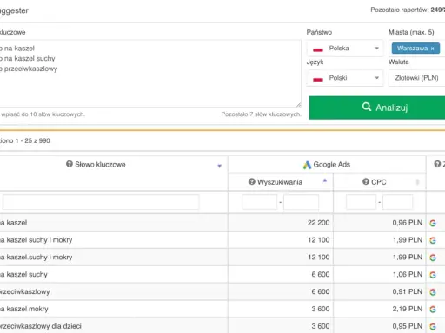The image size is (445, 333).
Task: Click help icon beside Wyszukiwania
Action: [252, 181]
